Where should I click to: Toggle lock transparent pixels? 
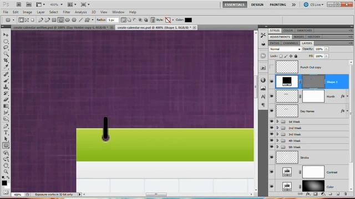click(x=281, y=56)
